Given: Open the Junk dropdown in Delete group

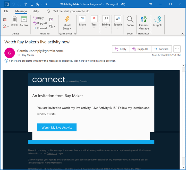Looking at the screenshot, I should (x=6, y=26).
